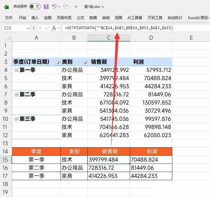Screen dimensions: 210x197
Task: Click in the formula bar GETPIVOTDATA text
Action: (118, 28)
